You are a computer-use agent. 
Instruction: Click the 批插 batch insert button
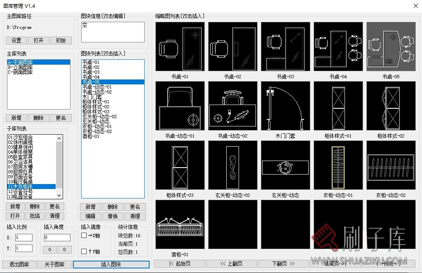pos(35,216)
